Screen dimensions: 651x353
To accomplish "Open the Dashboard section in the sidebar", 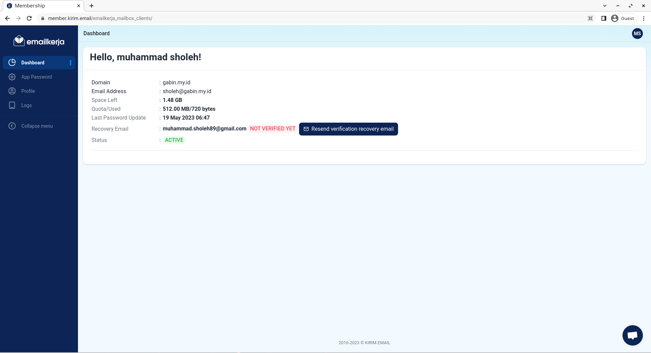I will (33, 63).
